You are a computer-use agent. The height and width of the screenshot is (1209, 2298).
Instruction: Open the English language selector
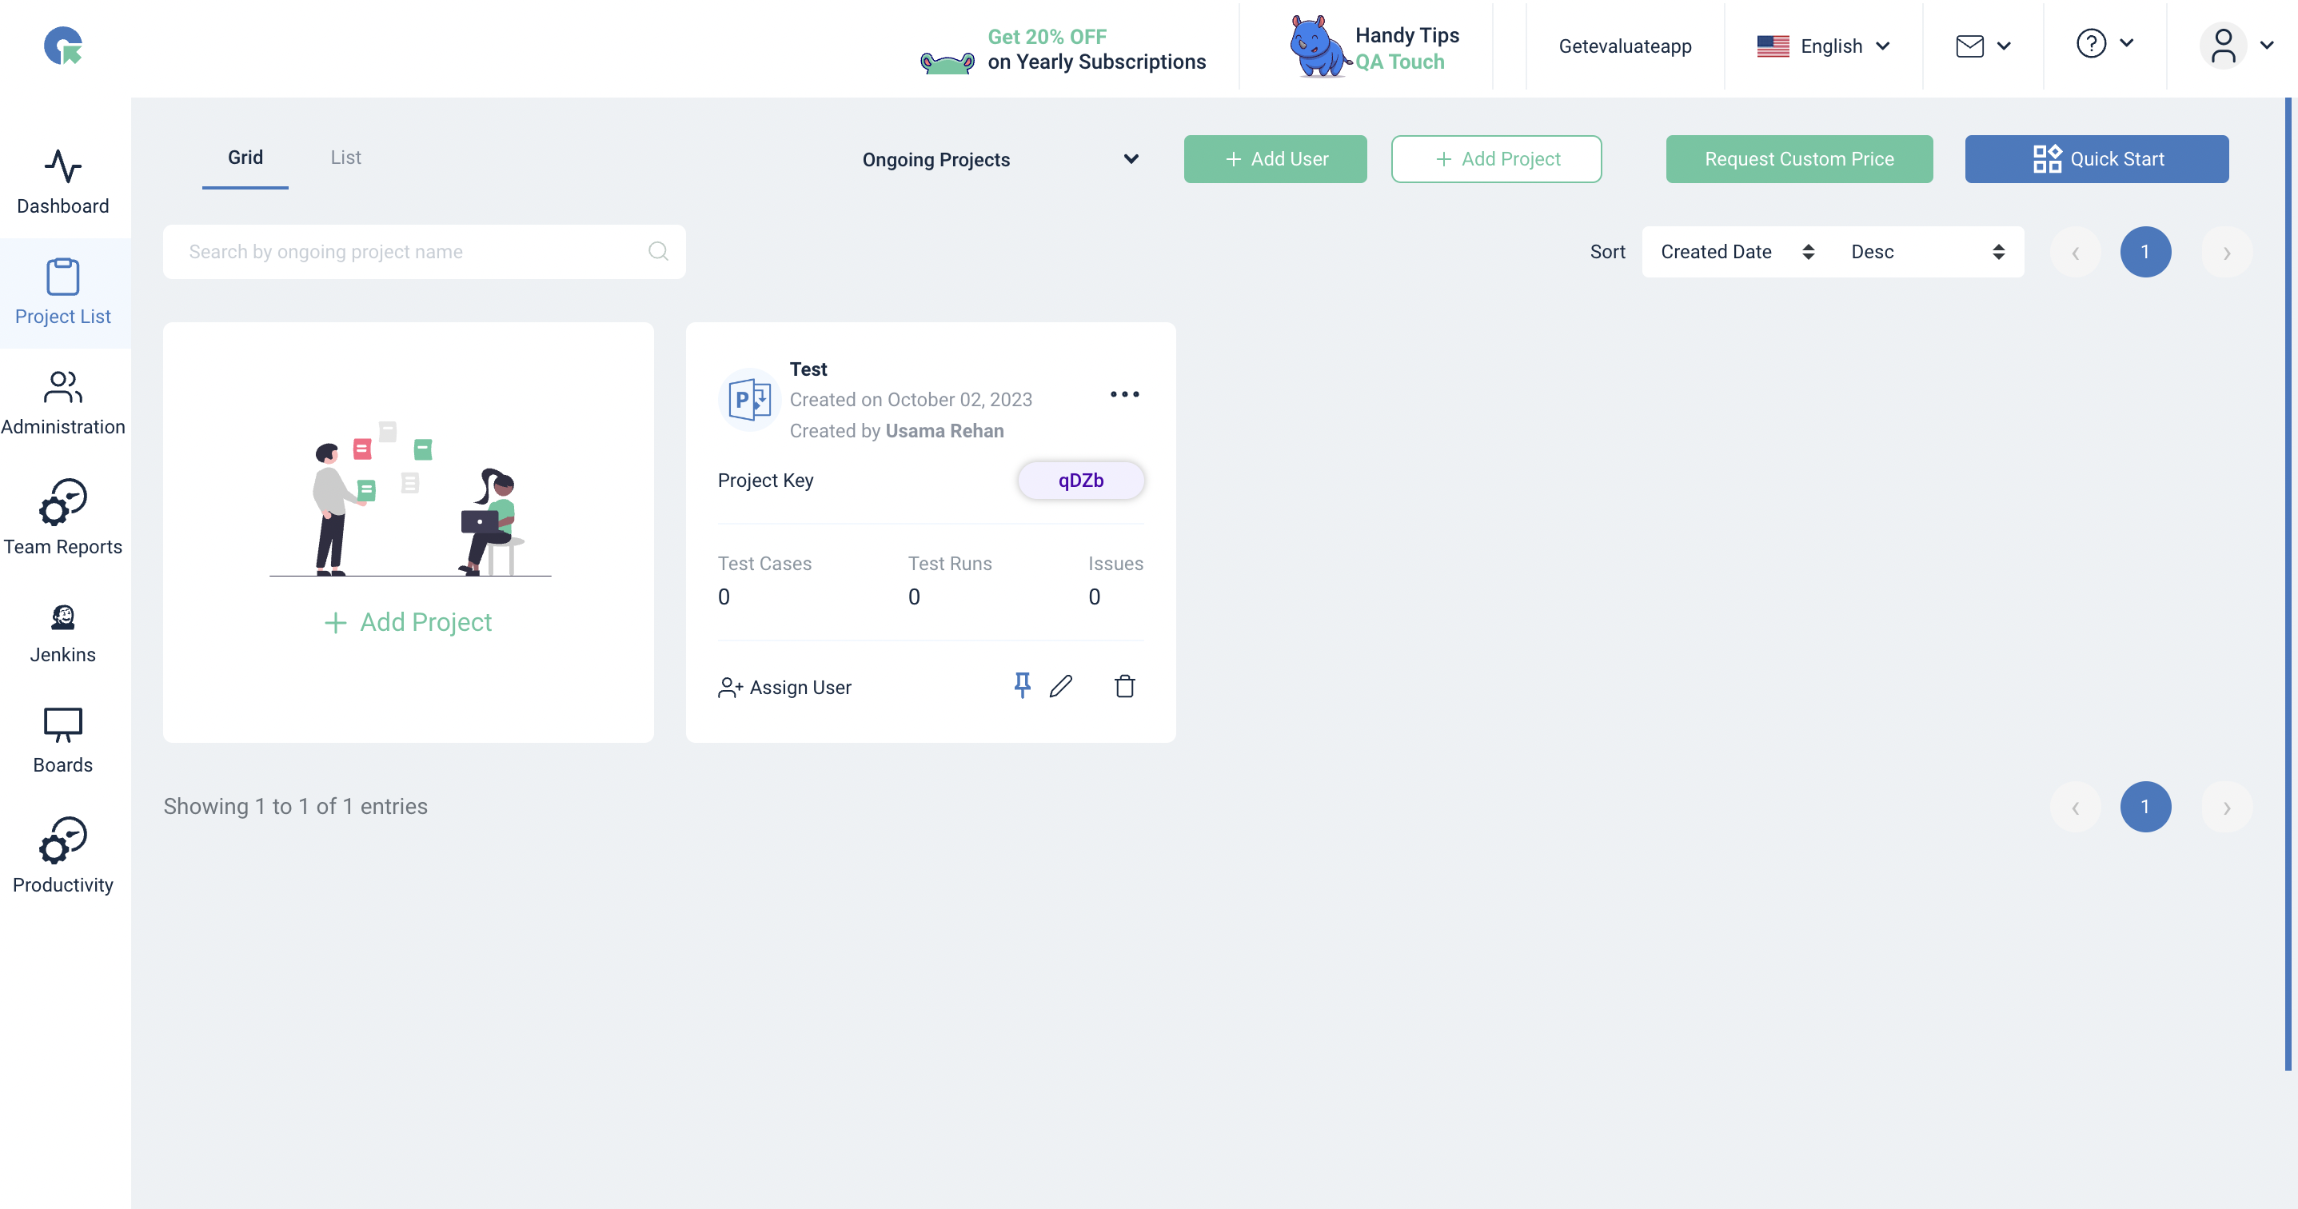(x=1823, y=46)
